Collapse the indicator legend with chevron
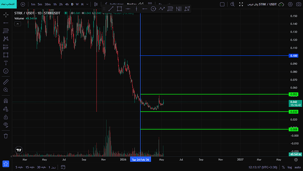Image resolution: width=303 pixels, height=171 pixels. 18,24
